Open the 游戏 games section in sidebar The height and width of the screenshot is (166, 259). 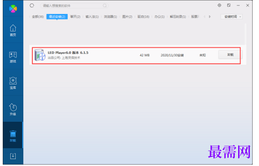(x=13, y=57)
